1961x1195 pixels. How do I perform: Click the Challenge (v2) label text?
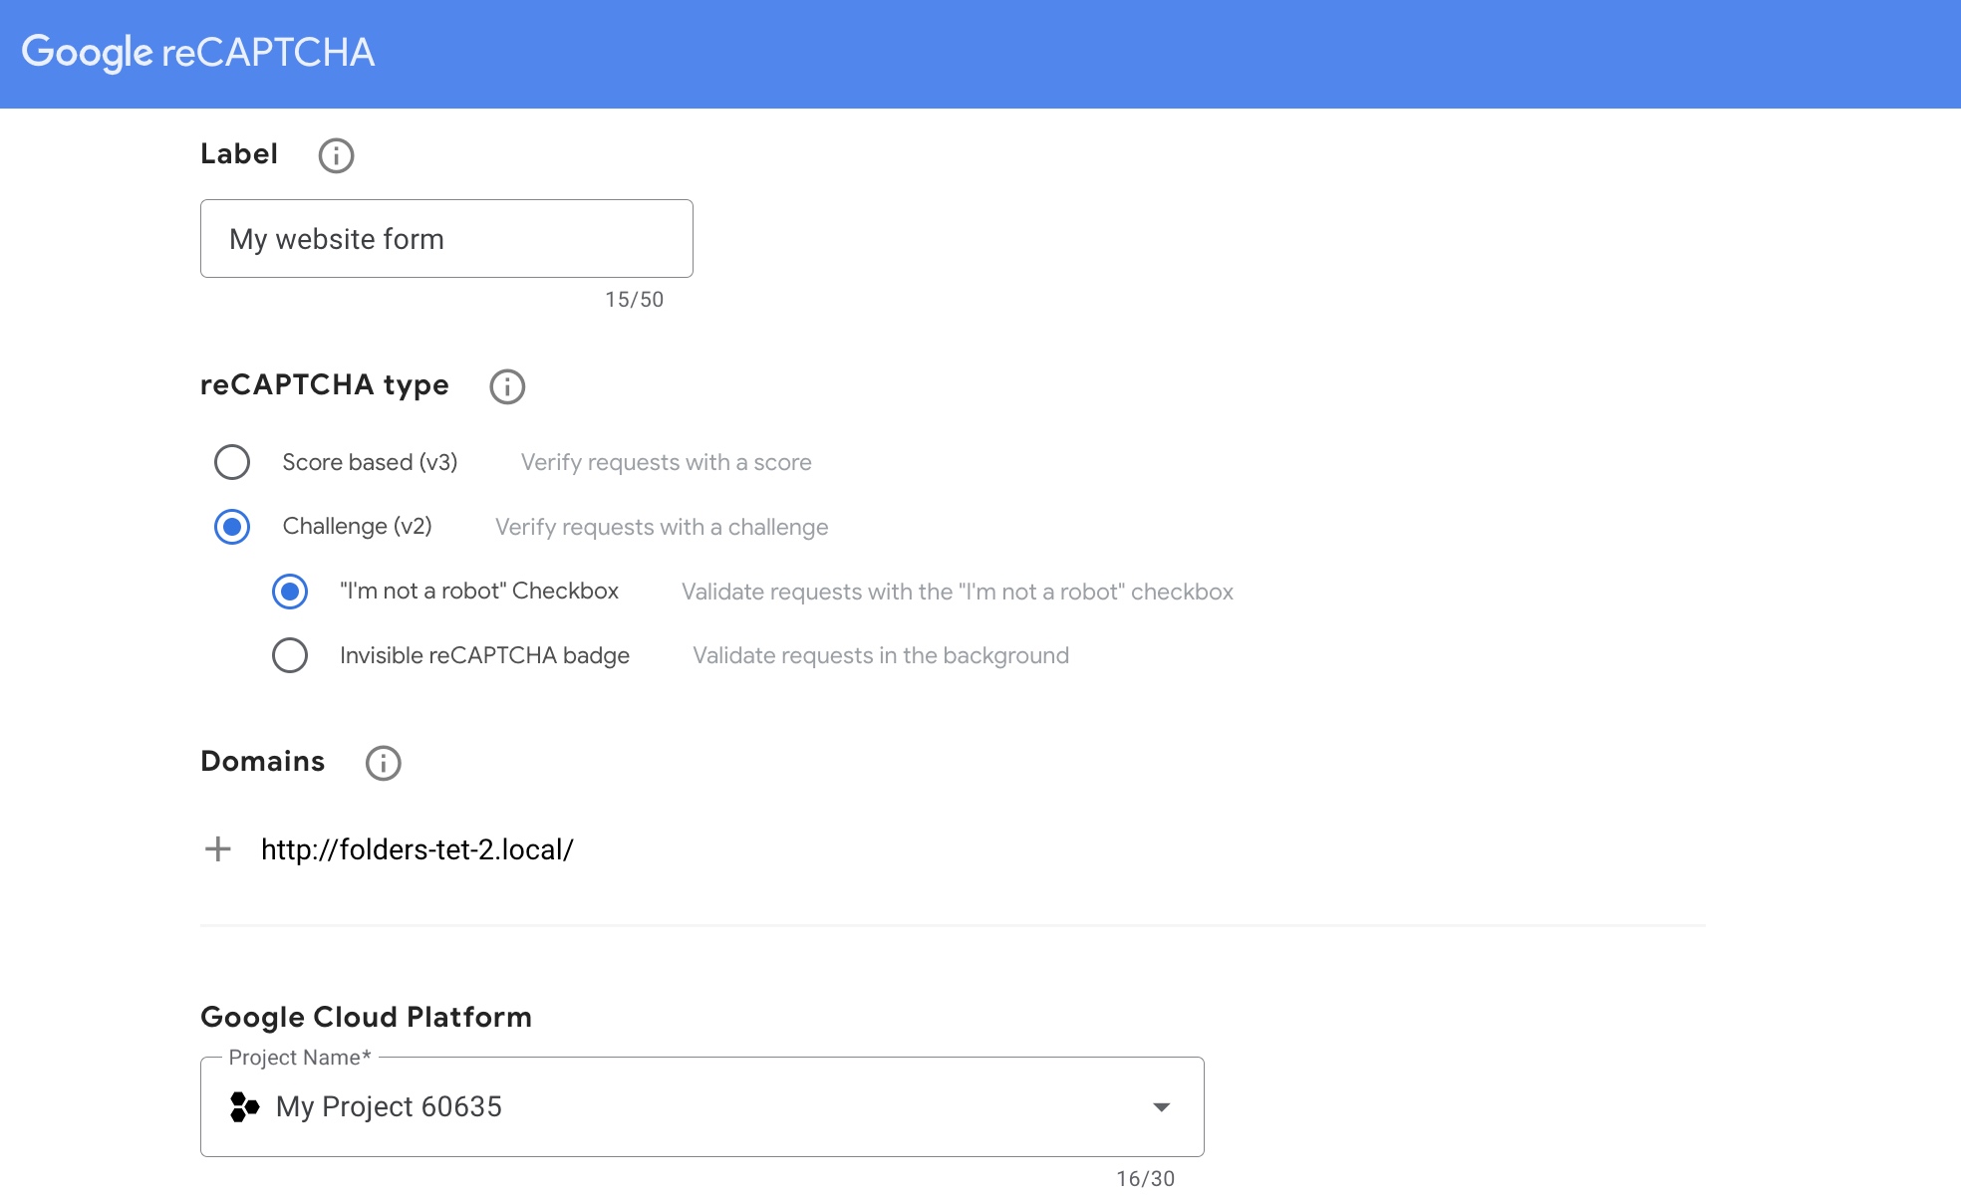point(357,526)
